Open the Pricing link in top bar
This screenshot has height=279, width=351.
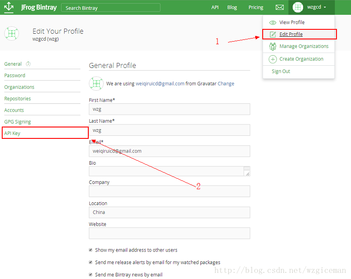click(x=256, y=7)
